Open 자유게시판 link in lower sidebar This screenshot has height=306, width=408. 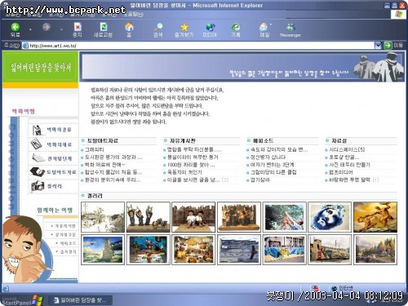[65, 226]
